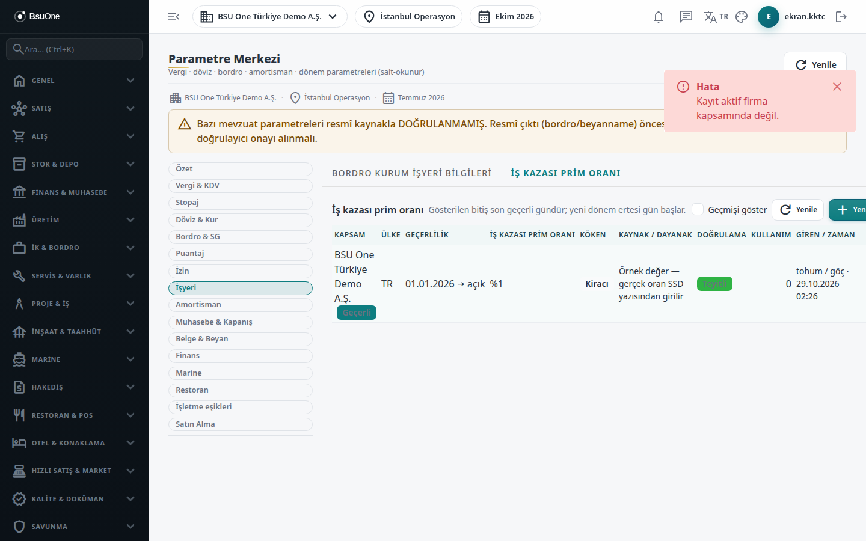Screen dimensions: 866x541
Task: Click user avatar E
Action: coord(769,17)
